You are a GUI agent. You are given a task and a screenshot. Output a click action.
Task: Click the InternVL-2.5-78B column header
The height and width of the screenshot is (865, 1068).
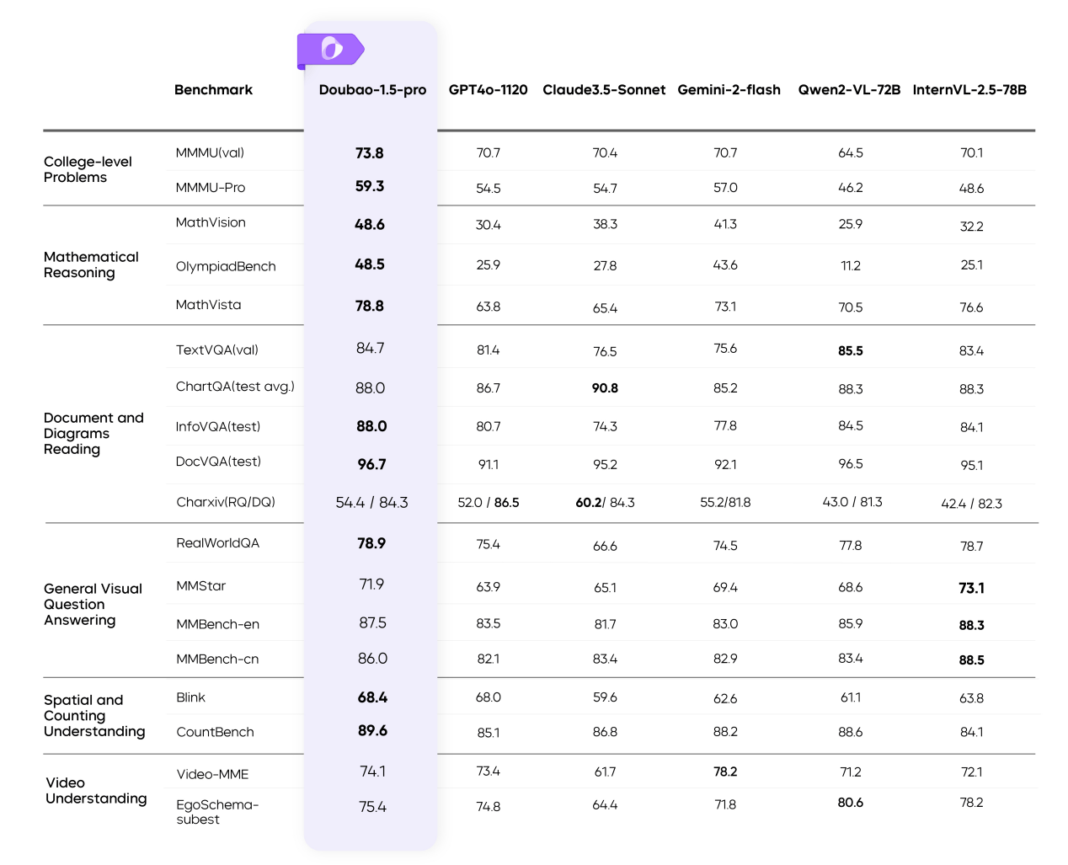(969, 90)
